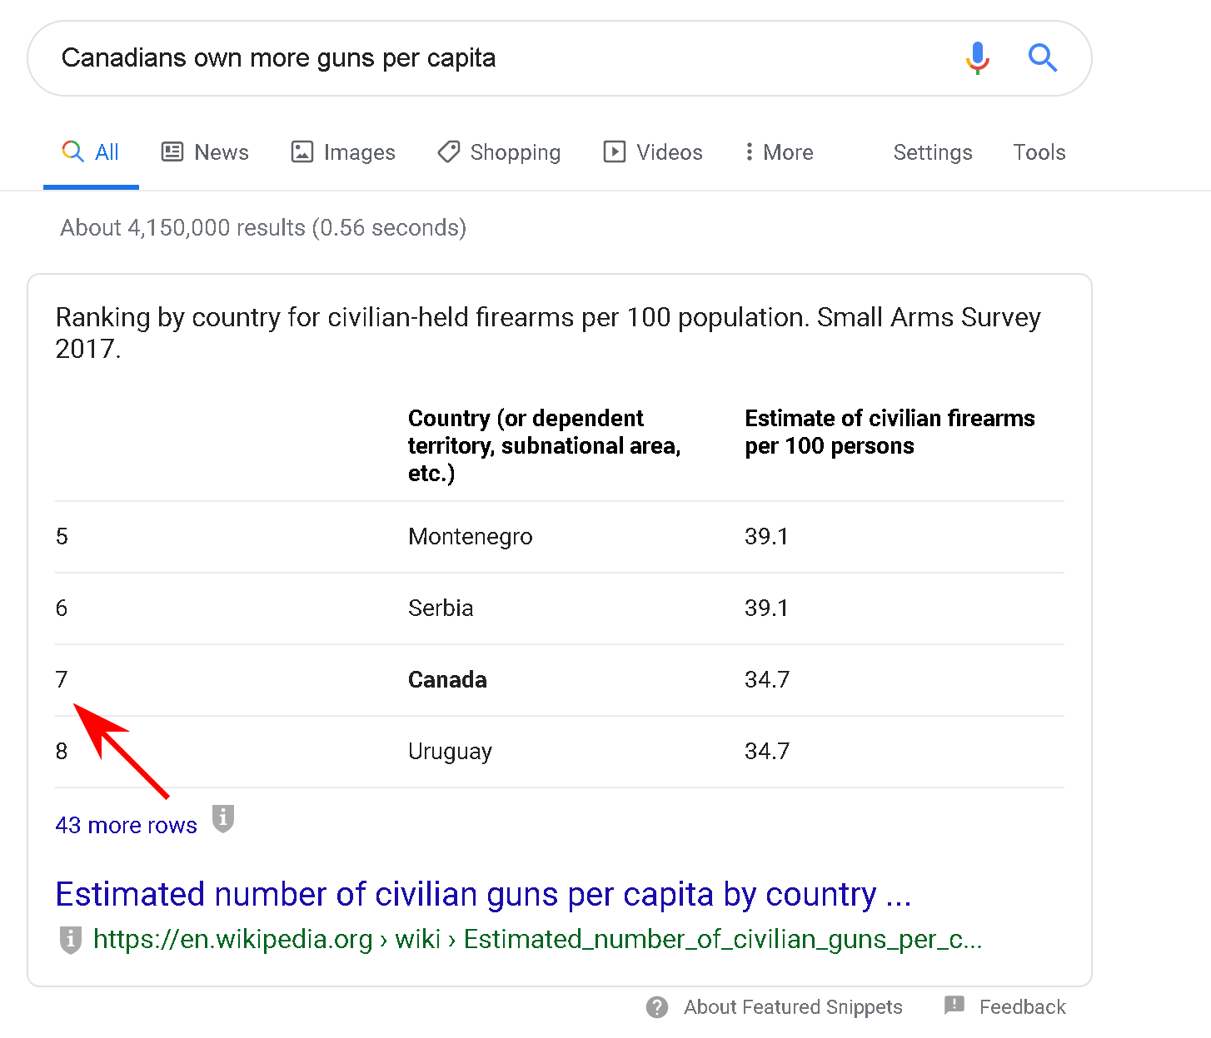This screenshot has height=1038, width=1211.
Task: Click the question mark icon near Featured Snippets
Action: point(657,1007)
